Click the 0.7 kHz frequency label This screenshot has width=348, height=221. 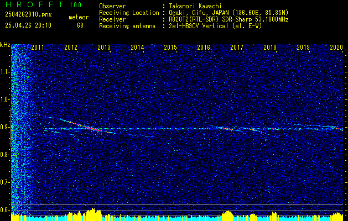click(5, 182)
